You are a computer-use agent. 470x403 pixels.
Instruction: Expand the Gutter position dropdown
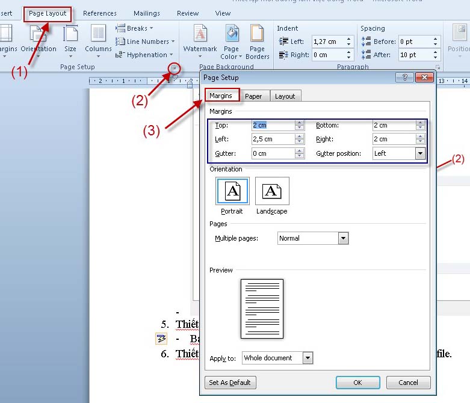[420, 153]
